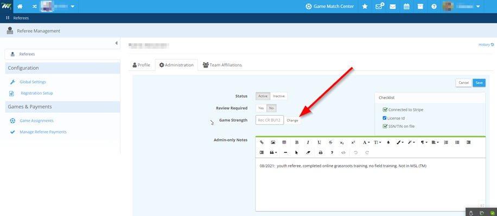
Task: Insert link with editor link icon
Action: [x=262, y=142]
